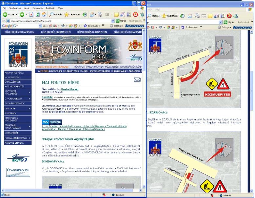255x198 pixels.
Task: Open HASZNOS OLDALAK sidebar item
Action: (18, 143)
